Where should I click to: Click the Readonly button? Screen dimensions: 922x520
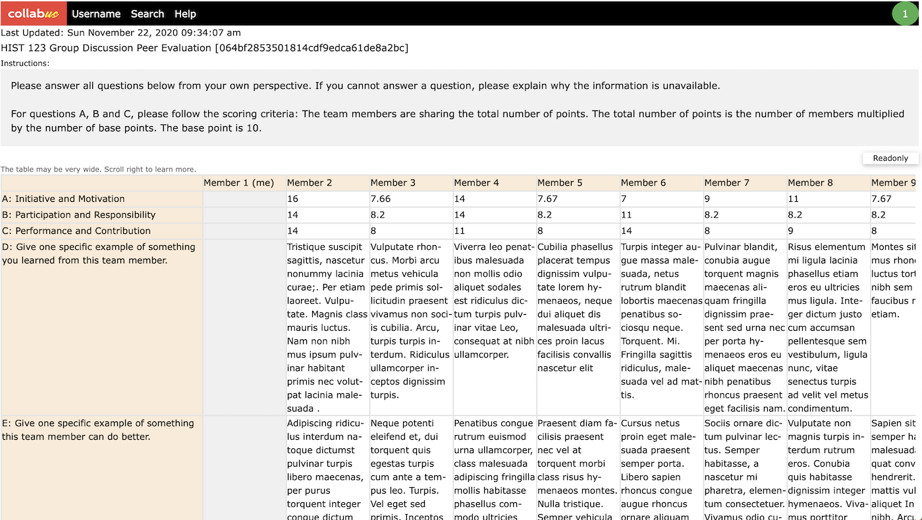pos(890,158)
